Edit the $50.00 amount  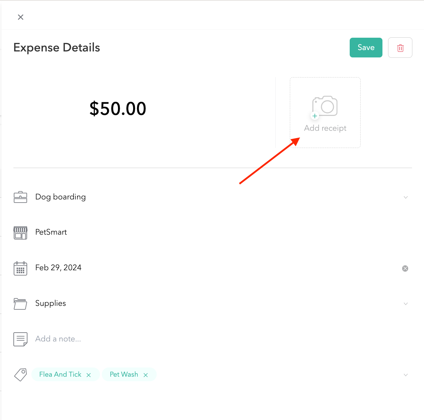pyautogui.click(x=118, y=109)
